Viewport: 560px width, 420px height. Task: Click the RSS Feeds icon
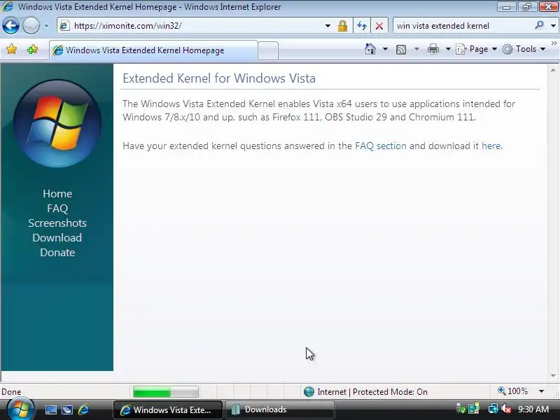pyautogui.click(x=401, y=49)
